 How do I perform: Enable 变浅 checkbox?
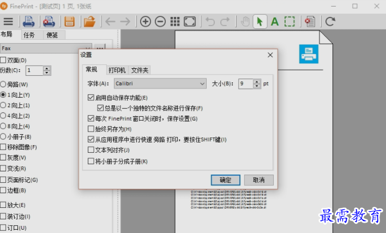[x=3, y=169]
